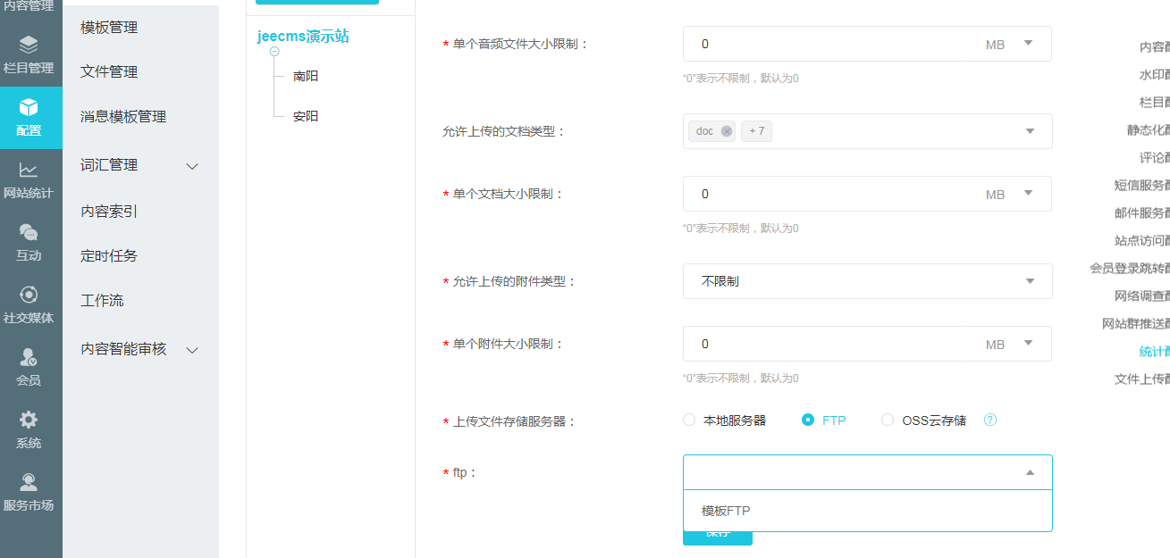
Task: Click the 单个文档大小限制 input field
Action: pyautogui.click(x=831, y=194)
